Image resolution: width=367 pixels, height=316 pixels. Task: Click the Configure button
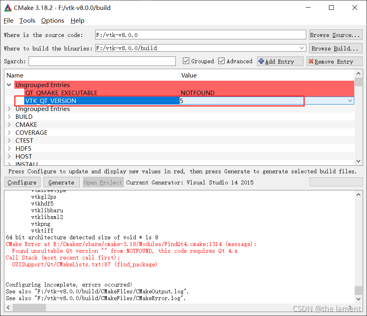[x=22, y=182]
